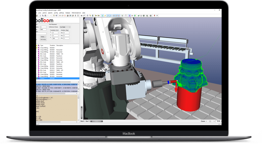
Task: Open the Reference Frame TurnTable dropdown
Action: tap(65, 27)
